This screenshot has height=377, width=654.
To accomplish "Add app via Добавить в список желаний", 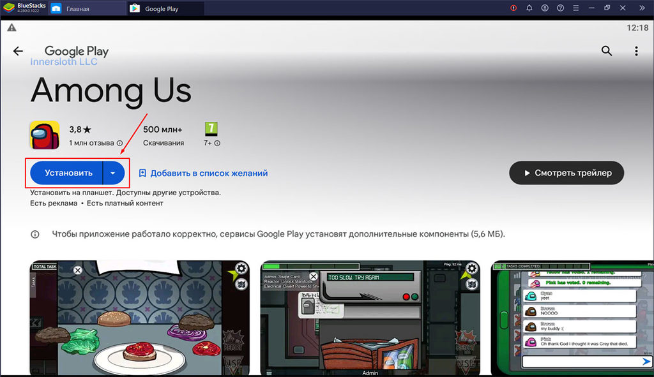I will [203, 173].
